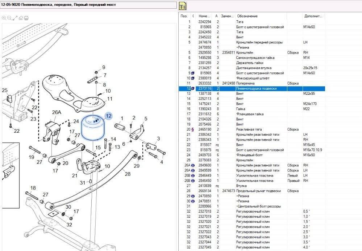This screenshot has width=362, height=251.
Task: Click the zoom out magnifier icon
Action: tap(9, 17)
